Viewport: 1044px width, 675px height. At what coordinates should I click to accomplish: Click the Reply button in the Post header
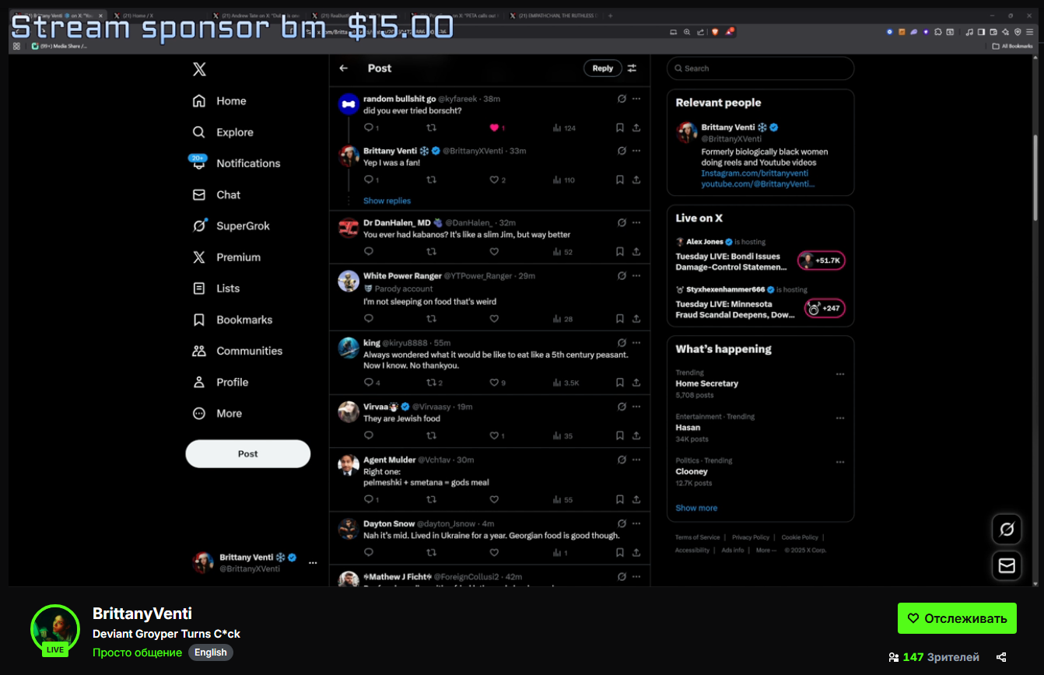pos(603,68)
